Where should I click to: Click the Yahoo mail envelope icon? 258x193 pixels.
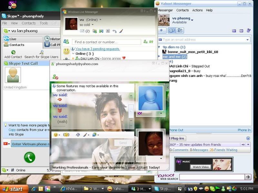(x=234, y=31)
